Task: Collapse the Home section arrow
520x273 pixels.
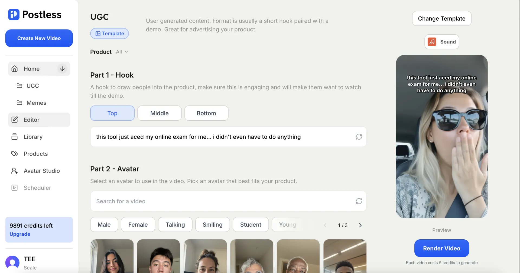Action: 62,69
